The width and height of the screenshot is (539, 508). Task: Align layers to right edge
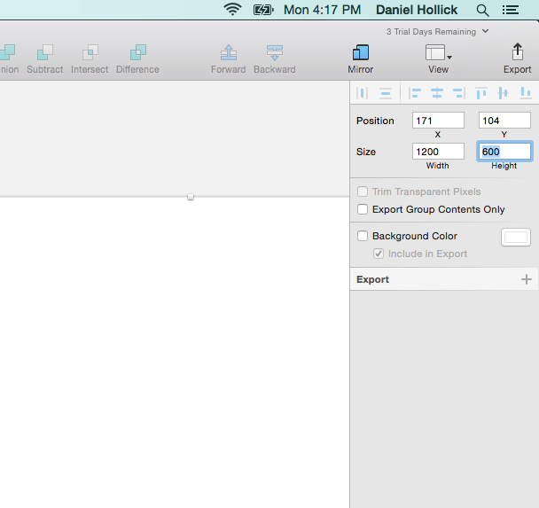pyautogui.click(x=459, y=93)
